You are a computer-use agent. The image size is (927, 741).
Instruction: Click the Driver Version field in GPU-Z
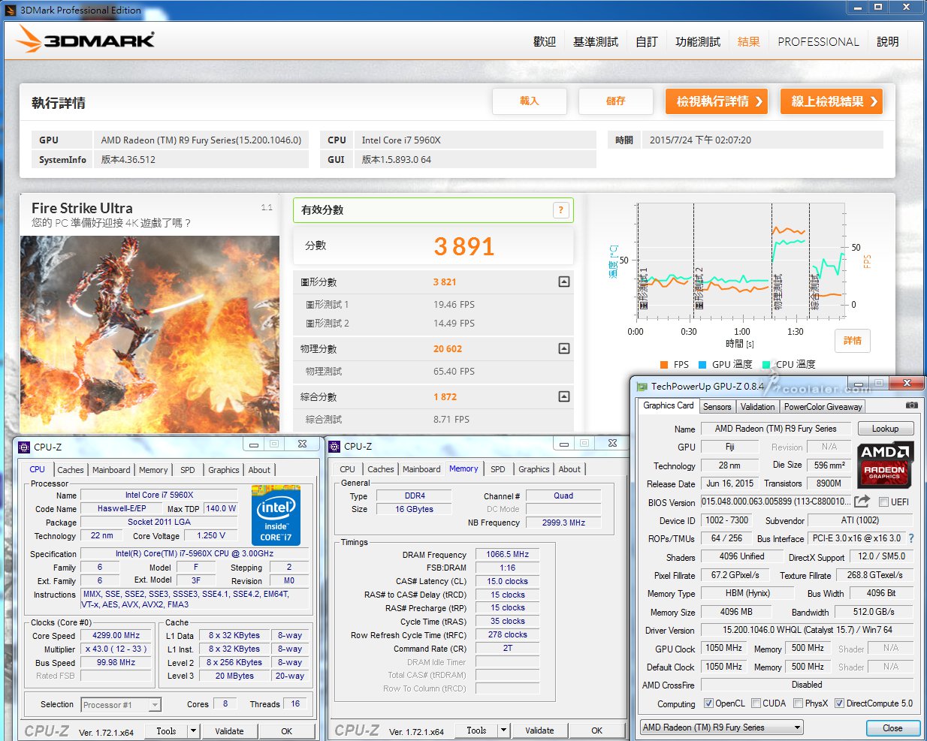click(808, 631)
